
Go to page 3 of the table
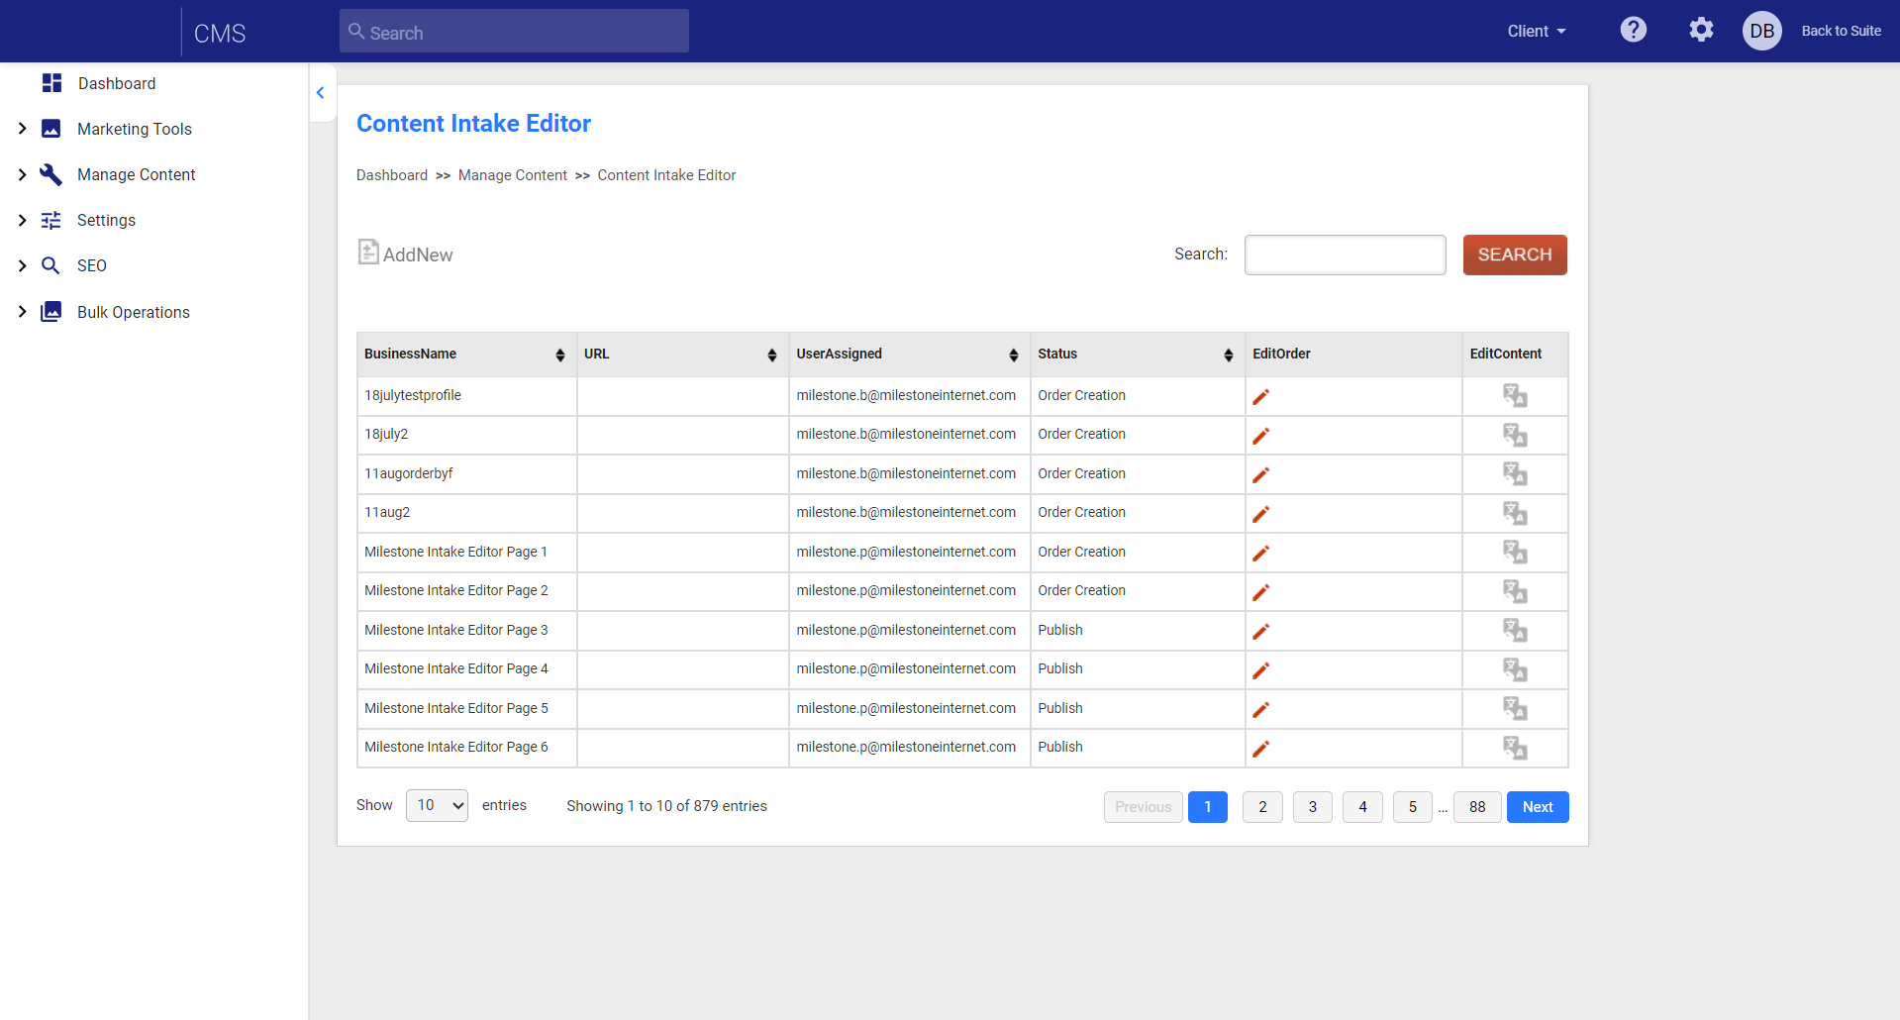point(1313,807)
